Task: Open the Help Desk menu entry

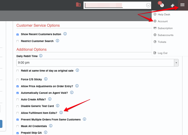Action: click(164, 14)
